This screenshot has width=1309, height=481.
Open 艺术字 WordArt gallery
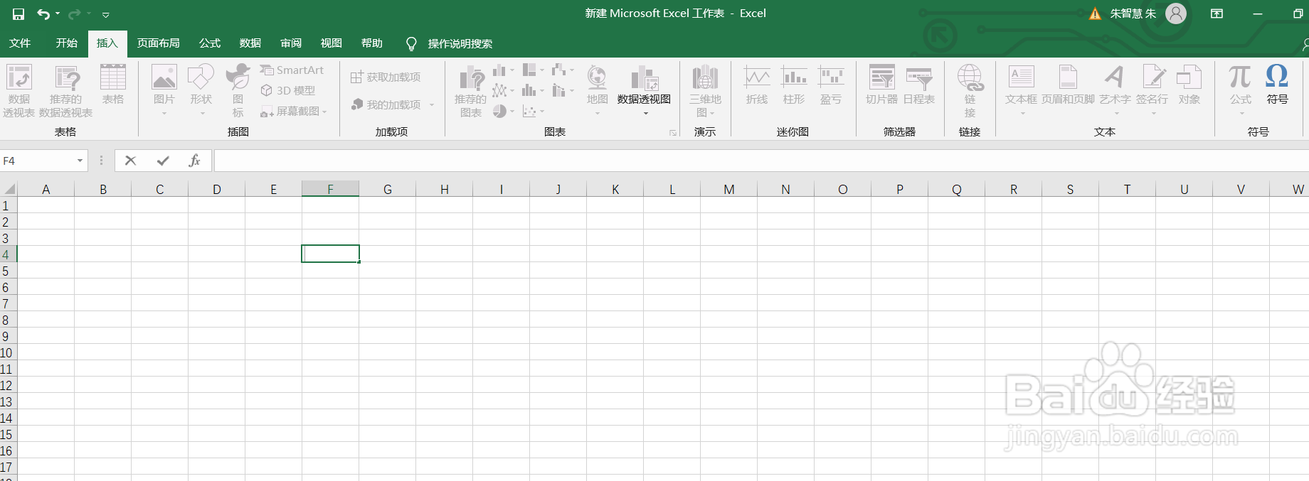click(x=1115, y=90)
